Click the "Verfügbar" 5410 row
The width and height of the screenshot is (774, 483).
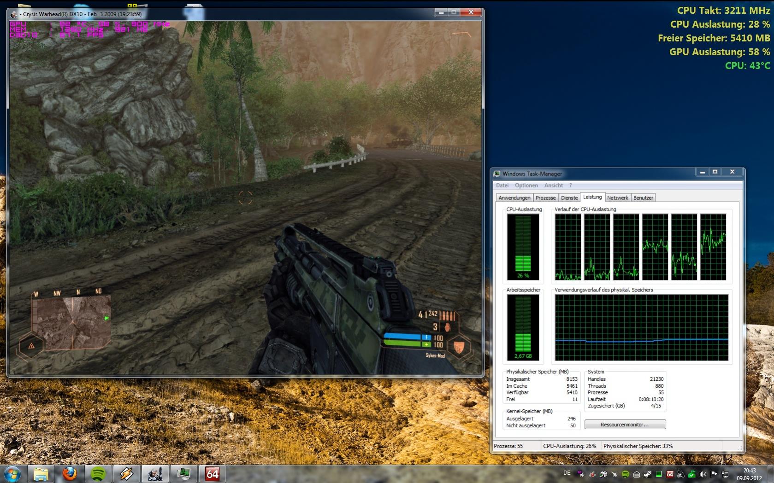tap(542, 392)
